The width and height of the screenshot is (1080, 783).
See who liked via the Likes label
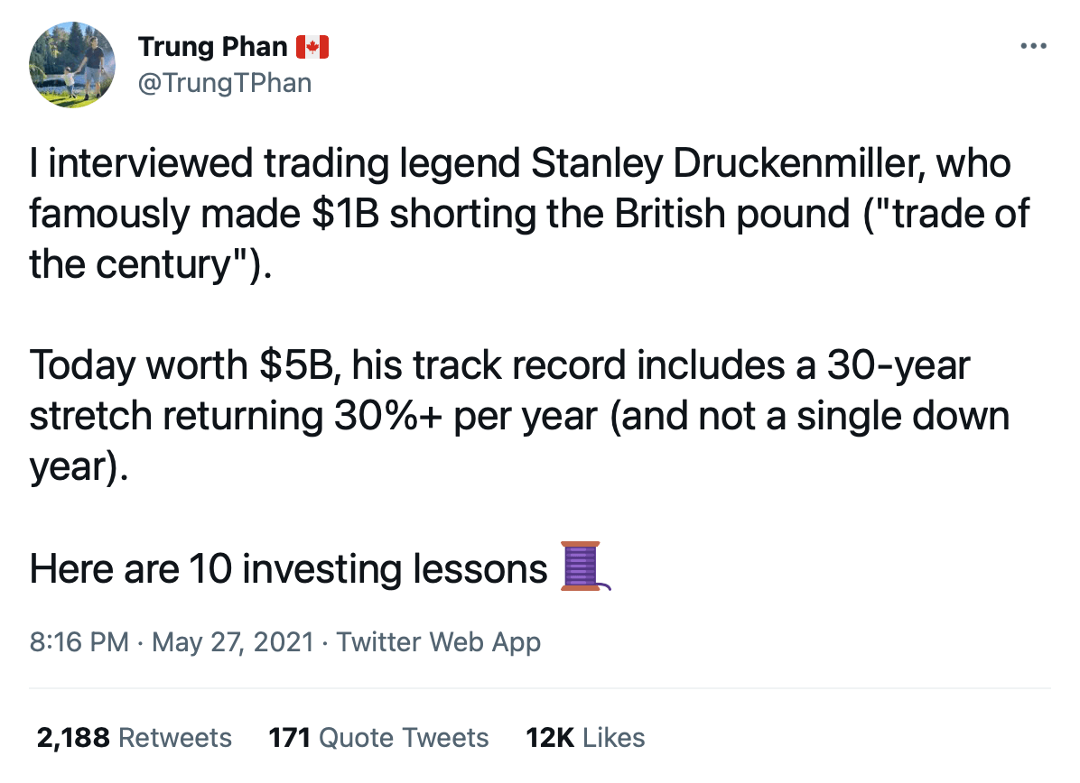[x=614, y=738]
